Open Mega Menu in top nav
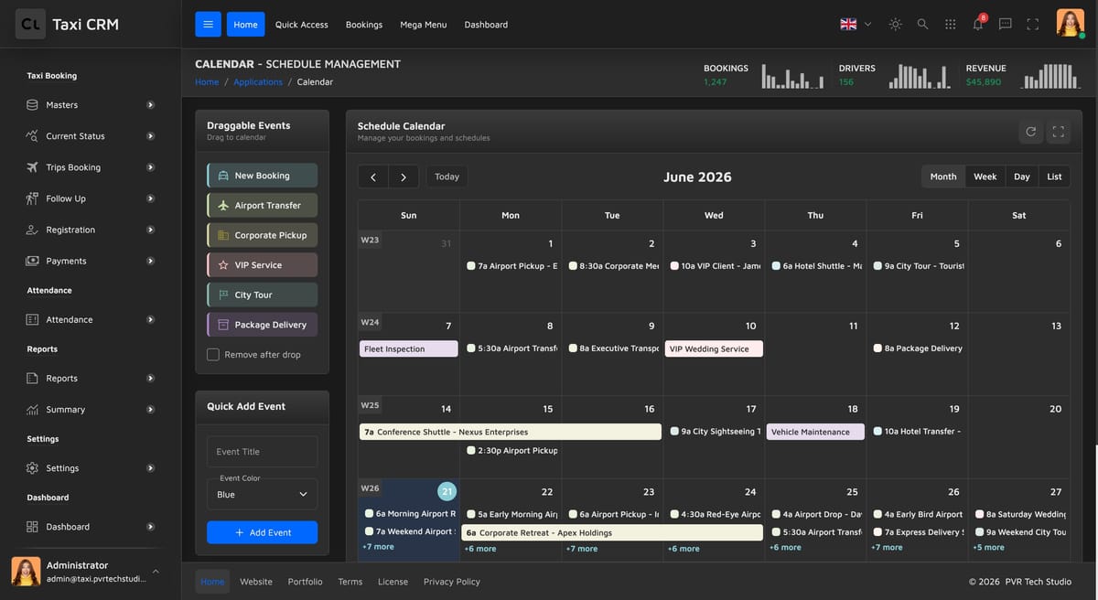This screenshot has height=600, width=1098. pos(424,25)
